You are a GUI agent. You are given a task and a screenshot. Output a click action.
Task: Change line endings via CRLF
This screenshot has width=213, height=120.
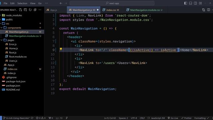tap(142, 118)
